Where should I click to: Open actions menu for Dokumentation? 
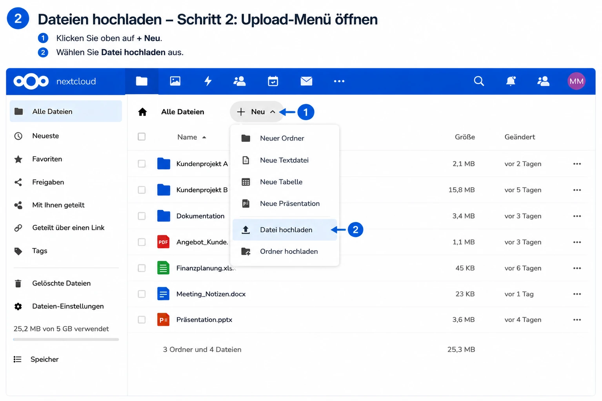tap(577, 216)
